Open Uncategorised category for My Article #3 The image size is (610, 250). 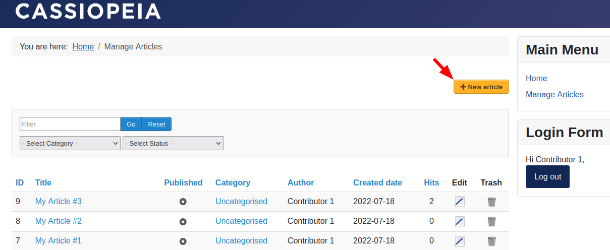pyautogui.click(x=241, y=201)
